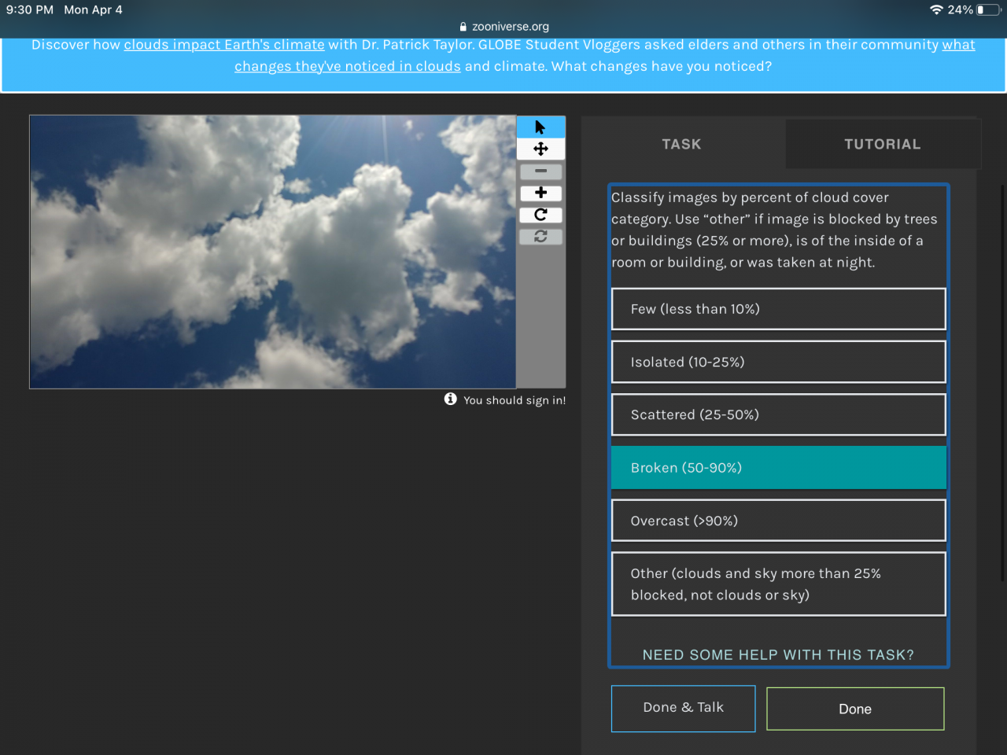The width and height of the screenshot is (1007, 755).
Task: Tap the battery indicator
Action: (989, 9)
